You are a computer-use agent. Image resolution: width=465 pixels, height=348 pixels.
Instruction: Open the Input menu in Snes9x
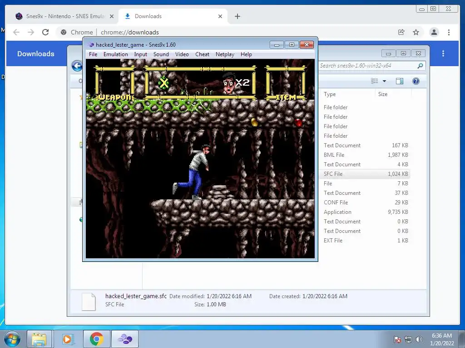pyautogui.click(x=141, y=54)
